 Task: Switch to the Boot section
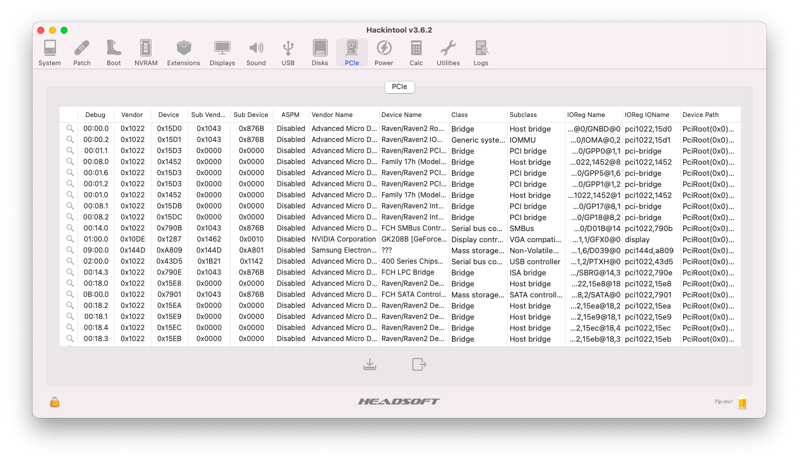[x=114, y=53]
